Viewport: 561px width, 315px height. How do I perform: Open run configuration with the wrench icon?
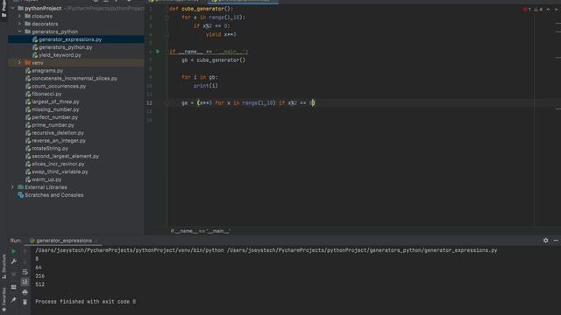pyautogui.click(x=14, y=262)
